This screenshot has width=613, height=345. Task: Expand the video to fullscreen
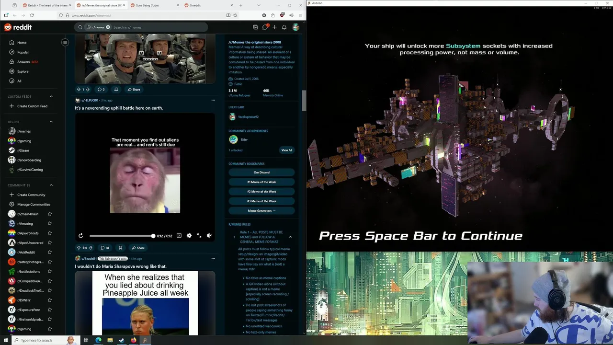click(x=199, y=236)
